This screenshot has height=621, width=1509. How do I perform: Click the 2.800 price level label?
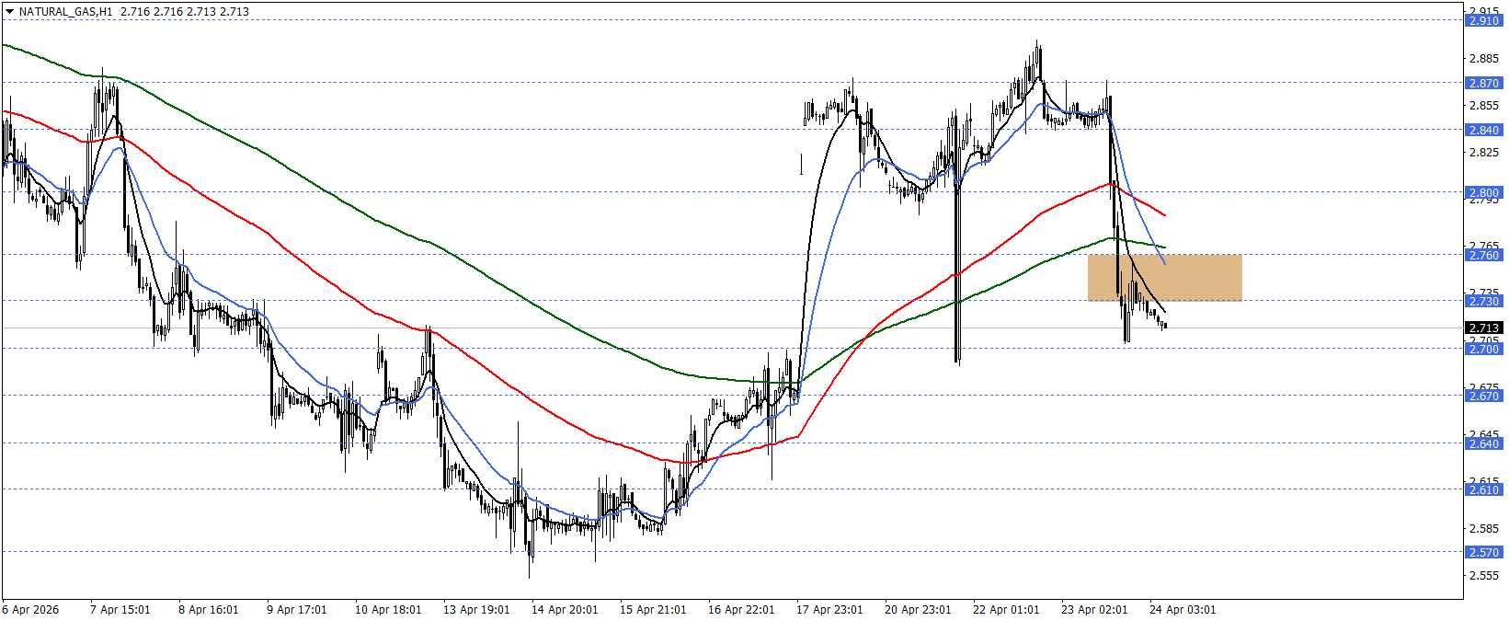pos(1483,193)
